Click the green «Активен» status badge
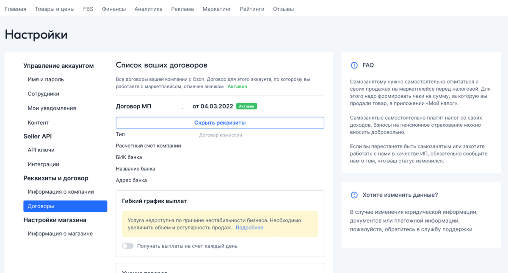 (246, 106)
